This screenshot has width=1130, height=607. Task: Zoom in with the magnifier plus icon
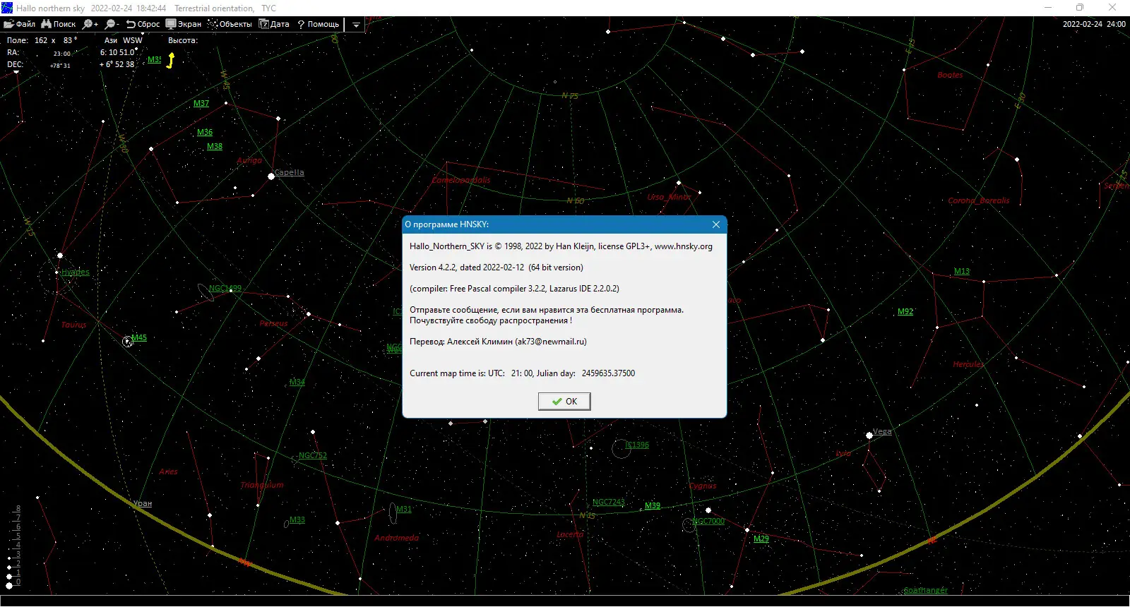coord(90,24)
